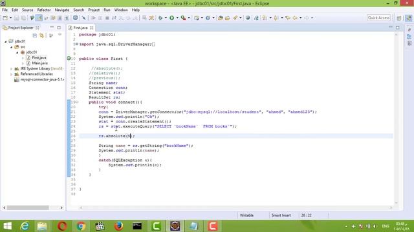Click the New Java Package icon
The height and width of the screenshot is (232, 414).
point(197,18)
